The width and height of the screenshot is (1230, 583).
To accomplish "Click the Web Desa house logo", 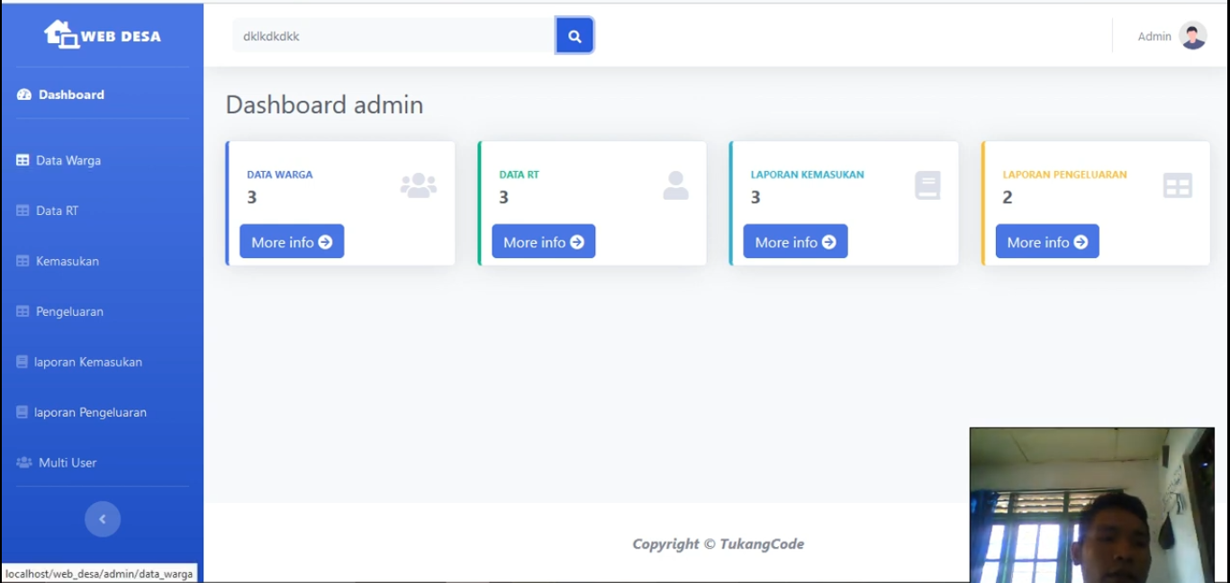I will coord(61,35).
